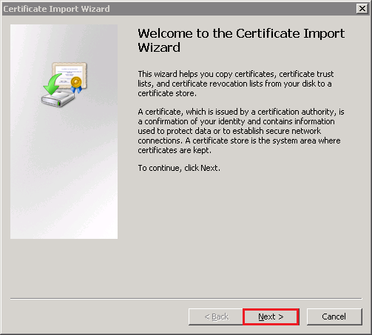Click the 'lists, and certificate revocation lists' line
This screenshot has height=335, width=372.
tap(234, 84)
